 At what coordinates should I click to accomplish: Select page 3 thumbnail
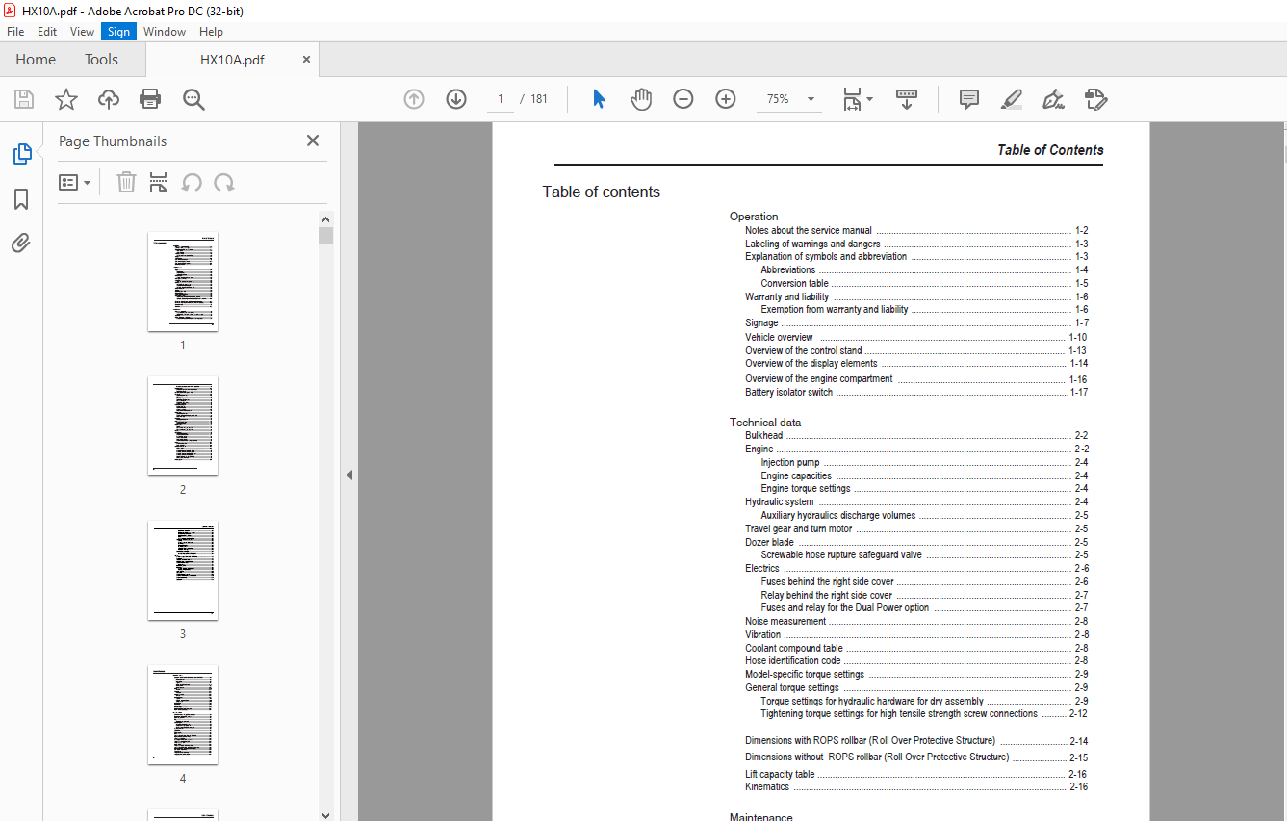183,570
